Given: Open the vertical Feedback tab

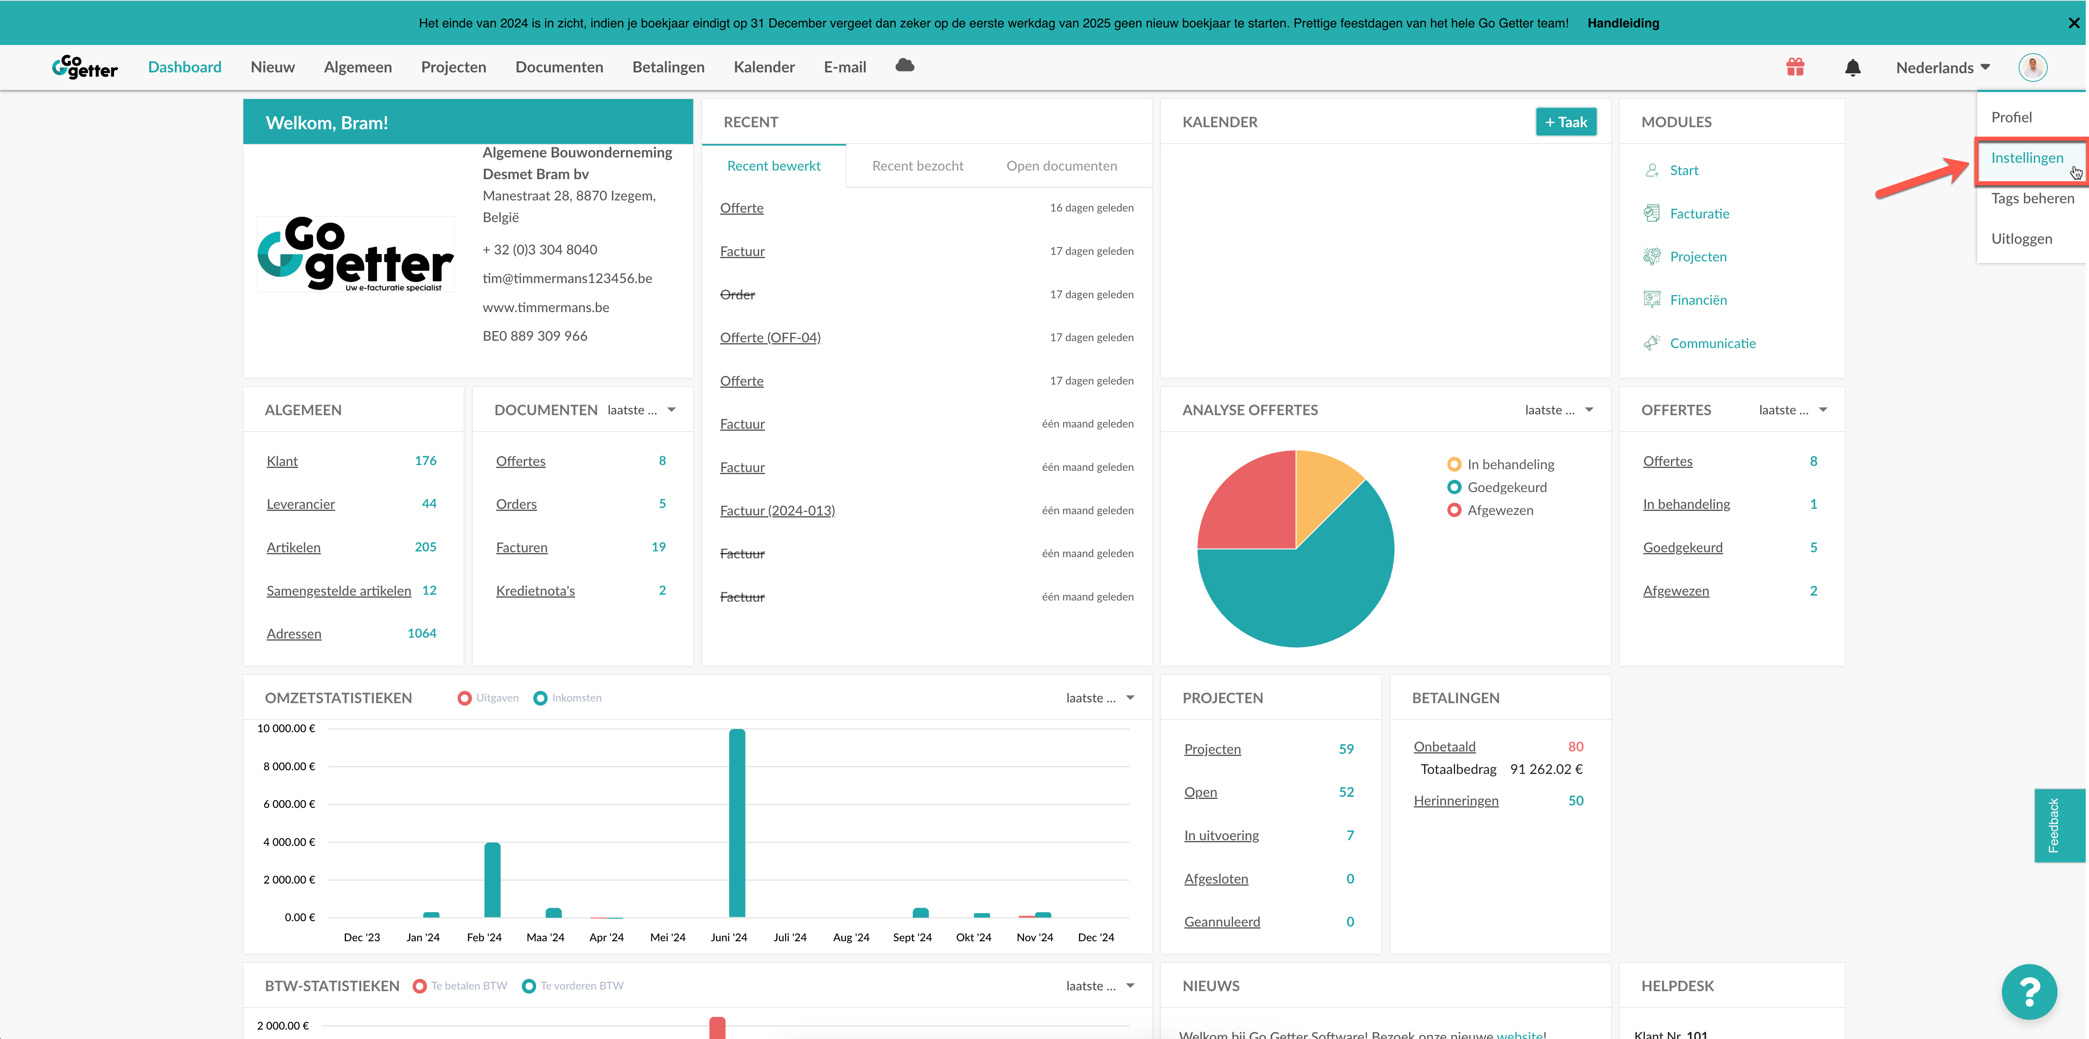Looking at the screenshot, I should click(x=2059, y=826).
